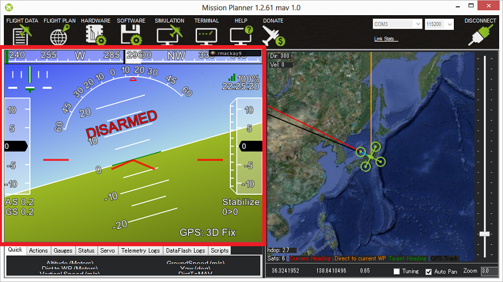Image resolution: width=503 pixels, height=282 pixels.
Task: Toggle the Tuning checkbox
Action: pyautogui.click(x=396, y=271)
